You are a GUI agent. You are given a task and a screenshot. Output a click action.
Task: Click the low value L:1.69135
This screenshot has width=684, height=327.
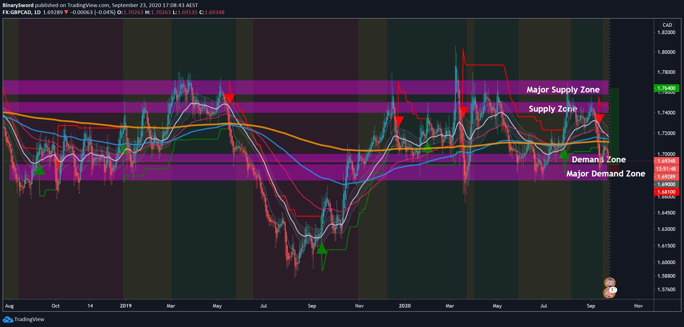pos(185,12)
